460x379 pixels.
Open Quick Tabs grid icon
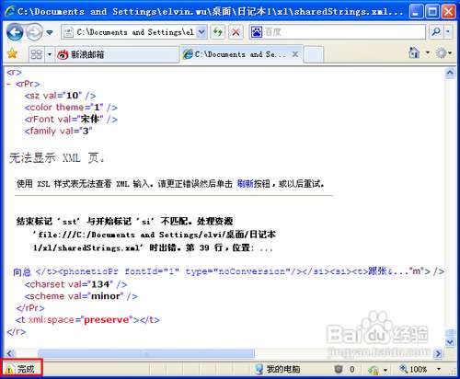pyautogui.click(x=37, y=54)
